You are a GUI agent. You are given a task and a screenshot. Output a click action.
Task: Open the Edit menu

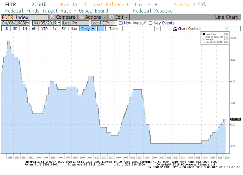click(x=119, y=17)
